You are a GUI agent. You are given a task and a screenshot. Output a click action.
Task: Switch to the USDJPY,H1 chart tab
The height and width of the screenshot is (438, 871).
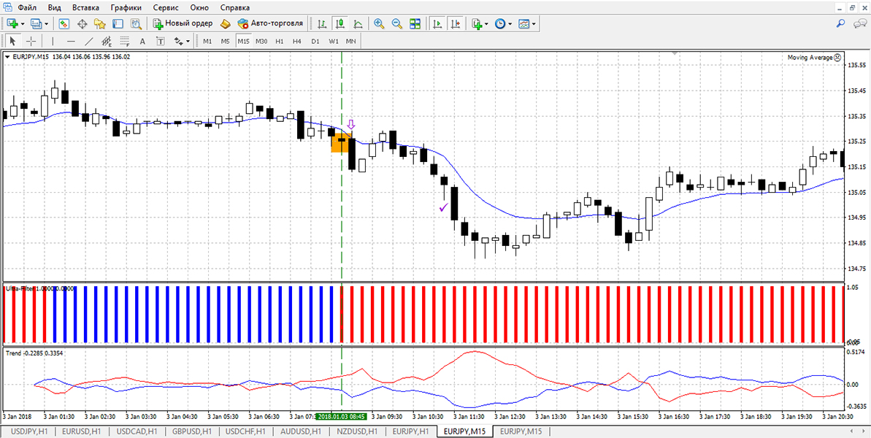29,431
